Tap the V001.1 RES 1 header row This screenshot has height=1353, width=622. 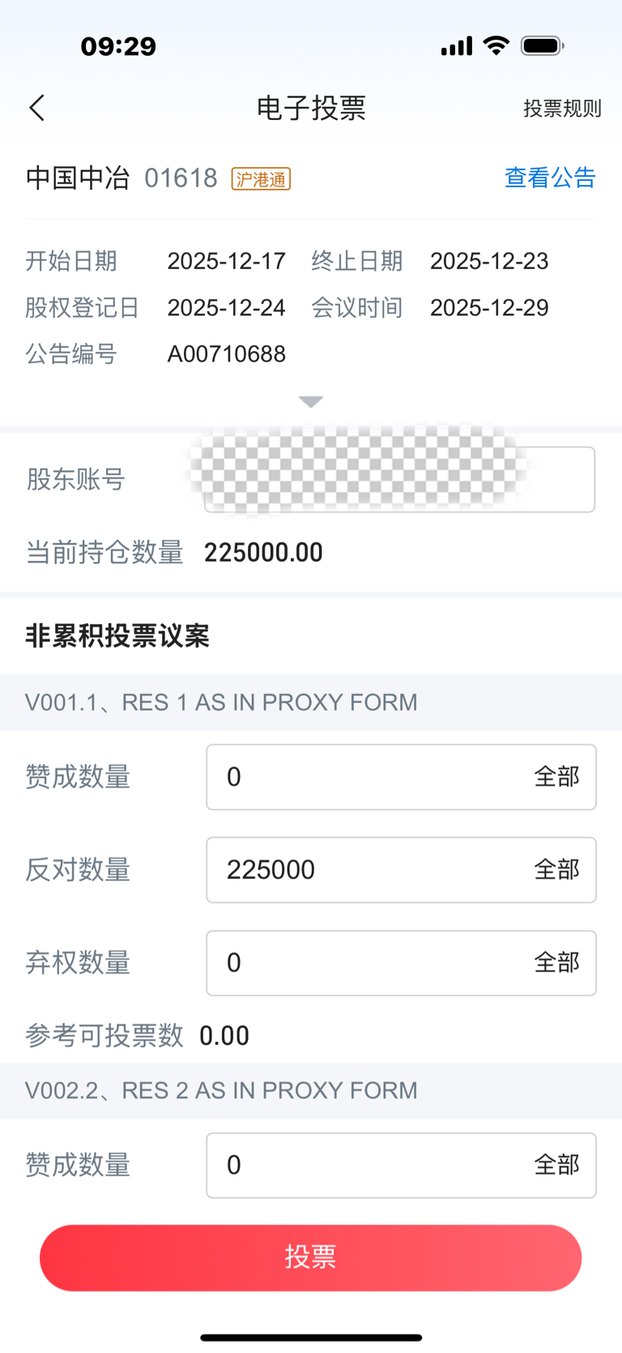(311, 702)
